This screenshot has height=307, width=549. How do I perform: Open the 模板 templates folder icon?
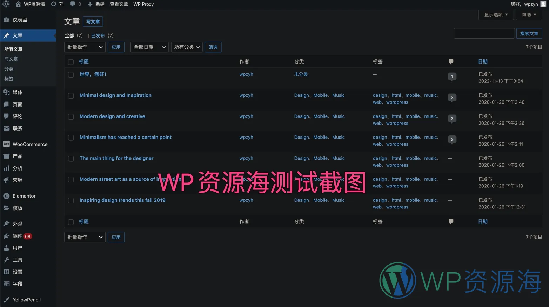click(6, 208)
